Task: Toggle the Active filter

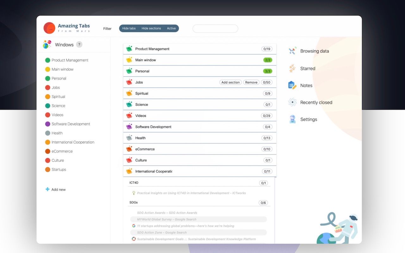Action: (x=171, y=28)
